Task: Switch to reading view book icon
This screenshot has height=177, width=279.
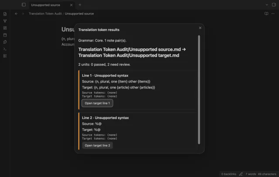Action: 266,14
